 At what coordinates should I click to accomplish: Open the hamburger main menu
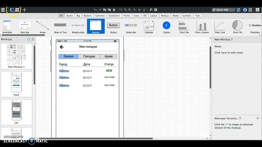tap(3, 10)
